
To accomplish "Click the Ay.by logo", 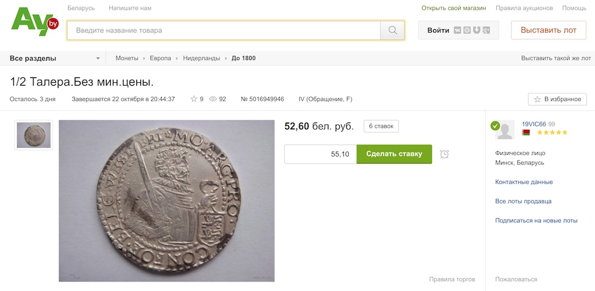I will [x=35, y=21].
